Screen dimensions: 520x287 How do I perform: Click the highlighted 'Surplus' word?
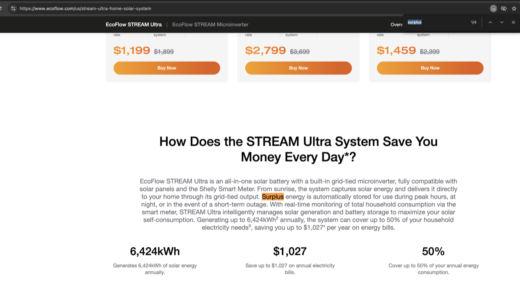click(273, 197)
